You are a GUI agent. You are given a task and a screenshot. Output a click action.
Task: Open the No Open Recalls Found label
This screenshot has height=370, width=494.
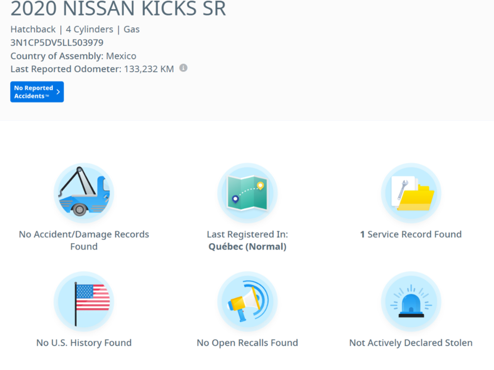click(247, 343)
